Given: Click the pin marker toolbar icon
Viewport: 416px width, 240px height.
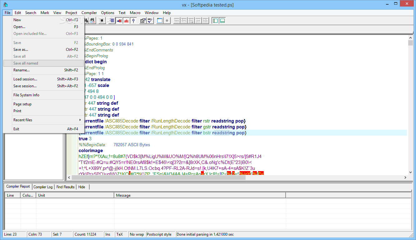Looking at the screenshot, I should point(134,21).
